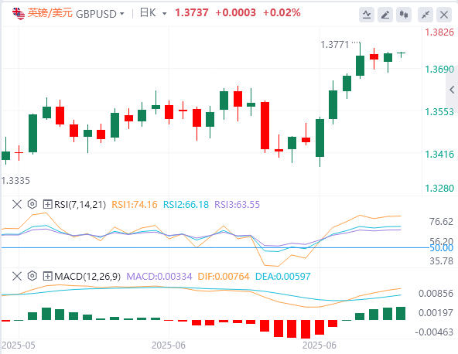The image size is (458, 354).
Task: Click the 1.3826 price axis label
Action: 439,32
